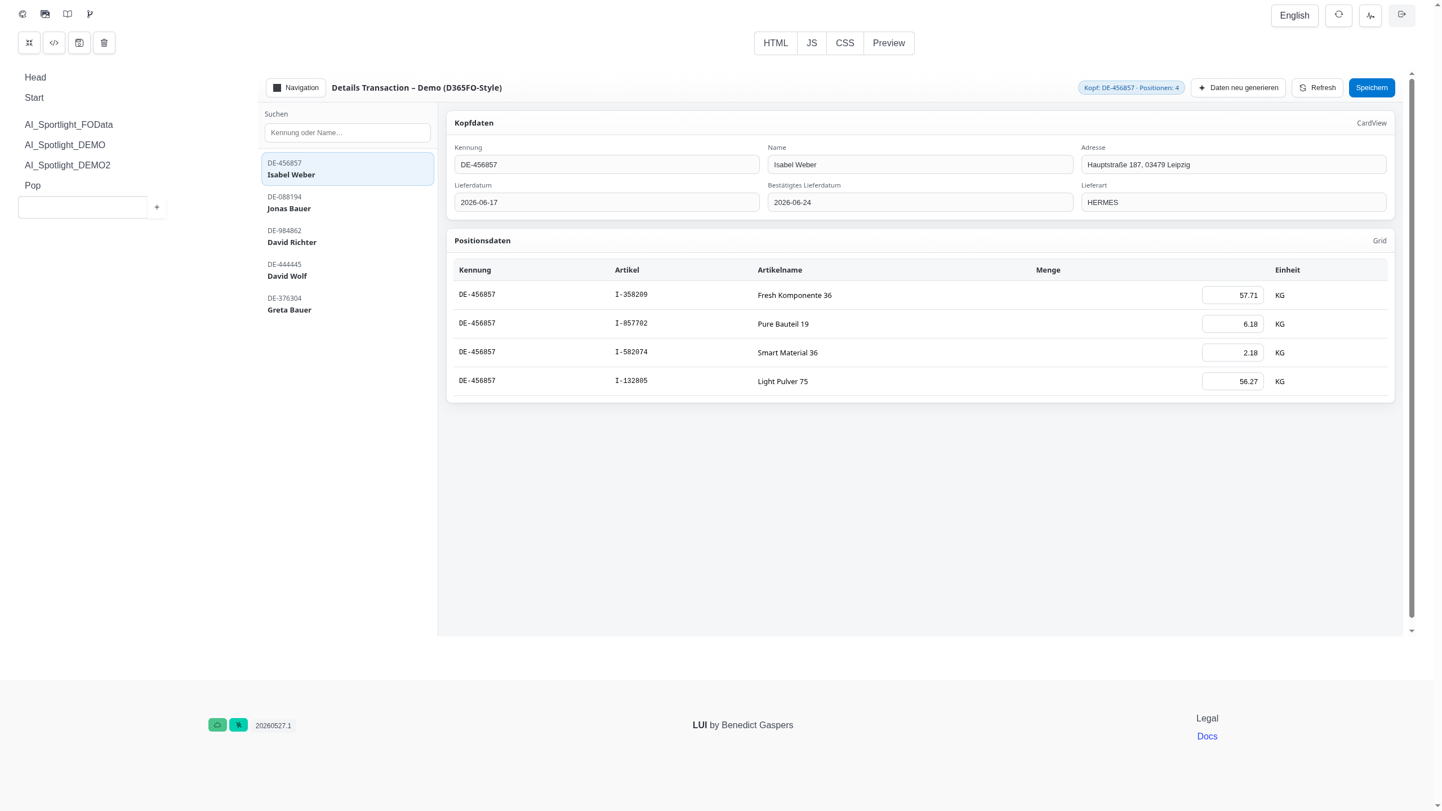Click the Menge input showing 2.18

[1233, 353]
